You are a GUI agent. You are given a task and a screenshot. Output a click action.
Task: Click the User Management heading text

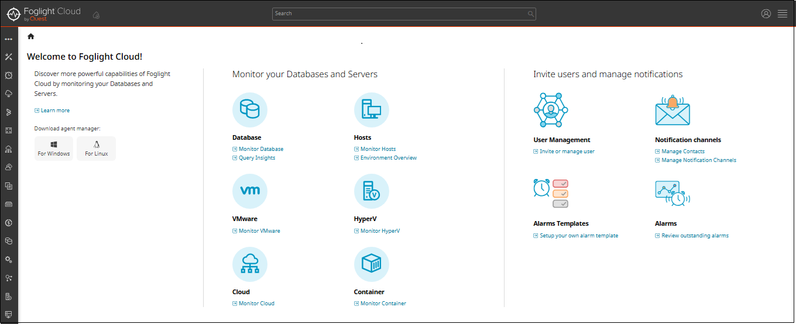pyautogui.click(x=562, y=140)
